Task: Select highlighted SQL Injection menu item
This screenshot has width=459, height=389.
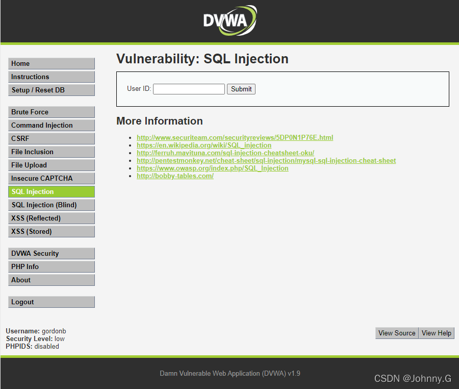Action: (x=52, y=191)
